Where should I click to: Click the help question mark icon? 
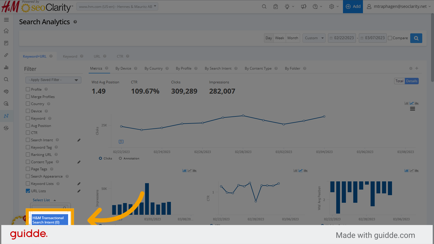[315, 6]
